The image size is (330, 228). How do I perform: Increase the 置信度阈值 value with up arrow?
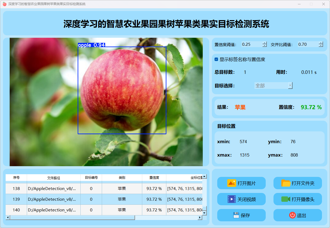pyautogui.click(x=265, y=43)
